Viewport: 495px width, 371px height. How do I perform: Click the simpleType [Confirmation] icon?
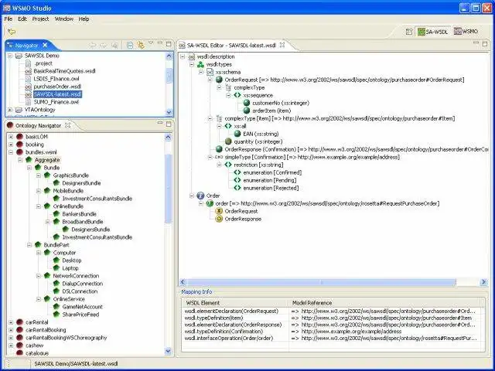click(x=219, y=157)
